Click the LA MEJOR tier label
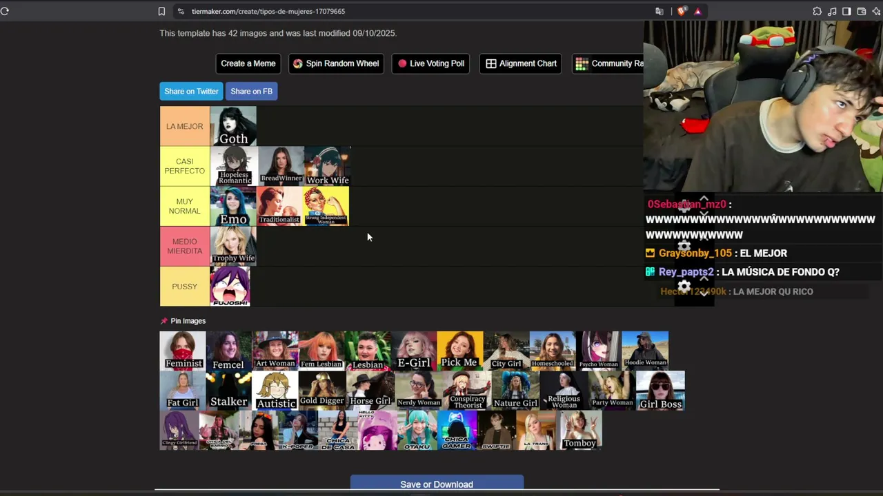 click(185, 126)
